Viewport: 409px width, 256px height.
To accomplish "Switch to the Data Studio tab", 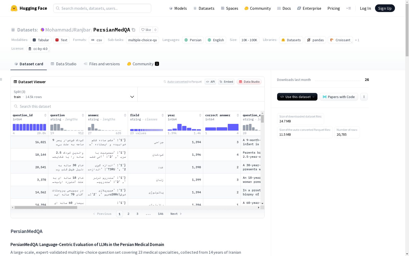I will click(x=63, y=64).
